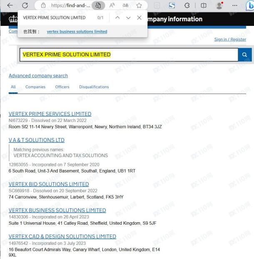
Task: Click the 6 South Road, Southall address text
Action: tap(72, 171)
